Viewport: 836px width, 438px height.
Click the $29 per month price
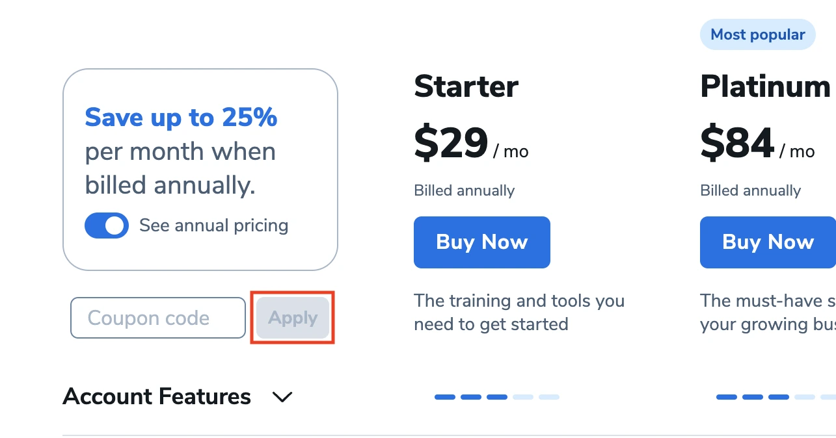(x=471, y=144)
